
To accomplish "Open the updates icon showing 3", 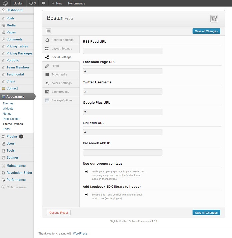I will [x=32, y=3].
